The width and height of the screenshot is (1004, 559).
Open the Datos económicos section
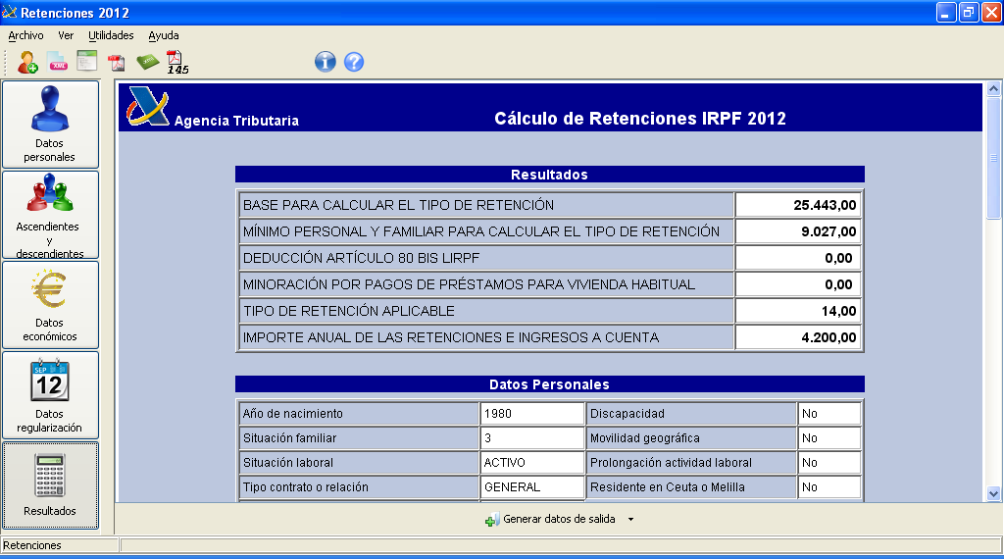[50, 304]
